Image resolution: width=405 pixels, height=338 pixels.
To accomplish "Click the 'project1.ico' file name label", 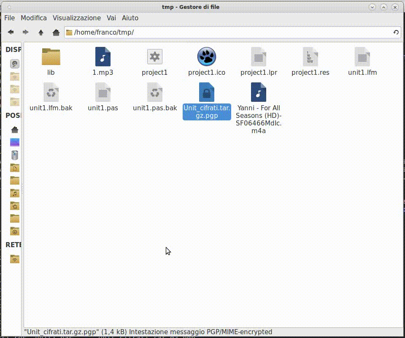I will [x=207, y=72].
